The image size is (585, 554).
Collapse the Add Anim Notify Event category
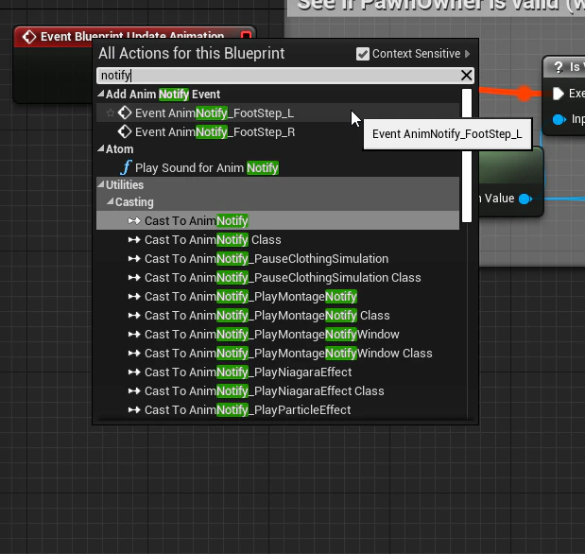101,94
